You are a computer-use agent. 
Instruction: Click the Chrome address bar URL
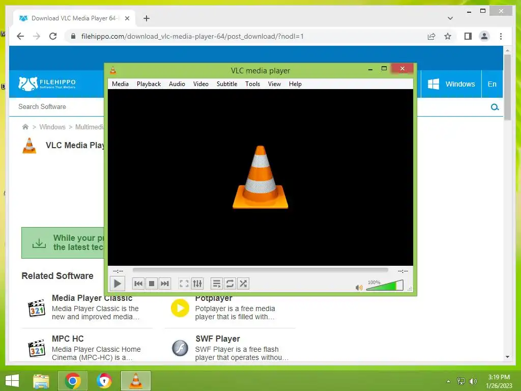(192, 36)
